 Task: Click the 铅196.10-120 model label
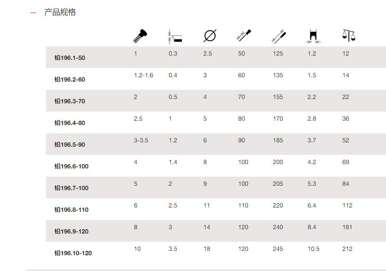point(73,253)
